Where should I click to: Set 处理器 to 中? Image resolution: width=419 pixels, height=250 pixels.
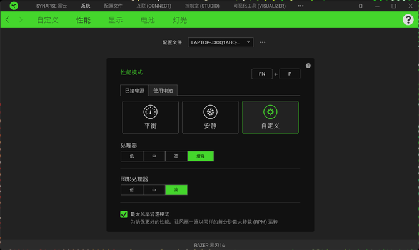[x=154, y=156]
